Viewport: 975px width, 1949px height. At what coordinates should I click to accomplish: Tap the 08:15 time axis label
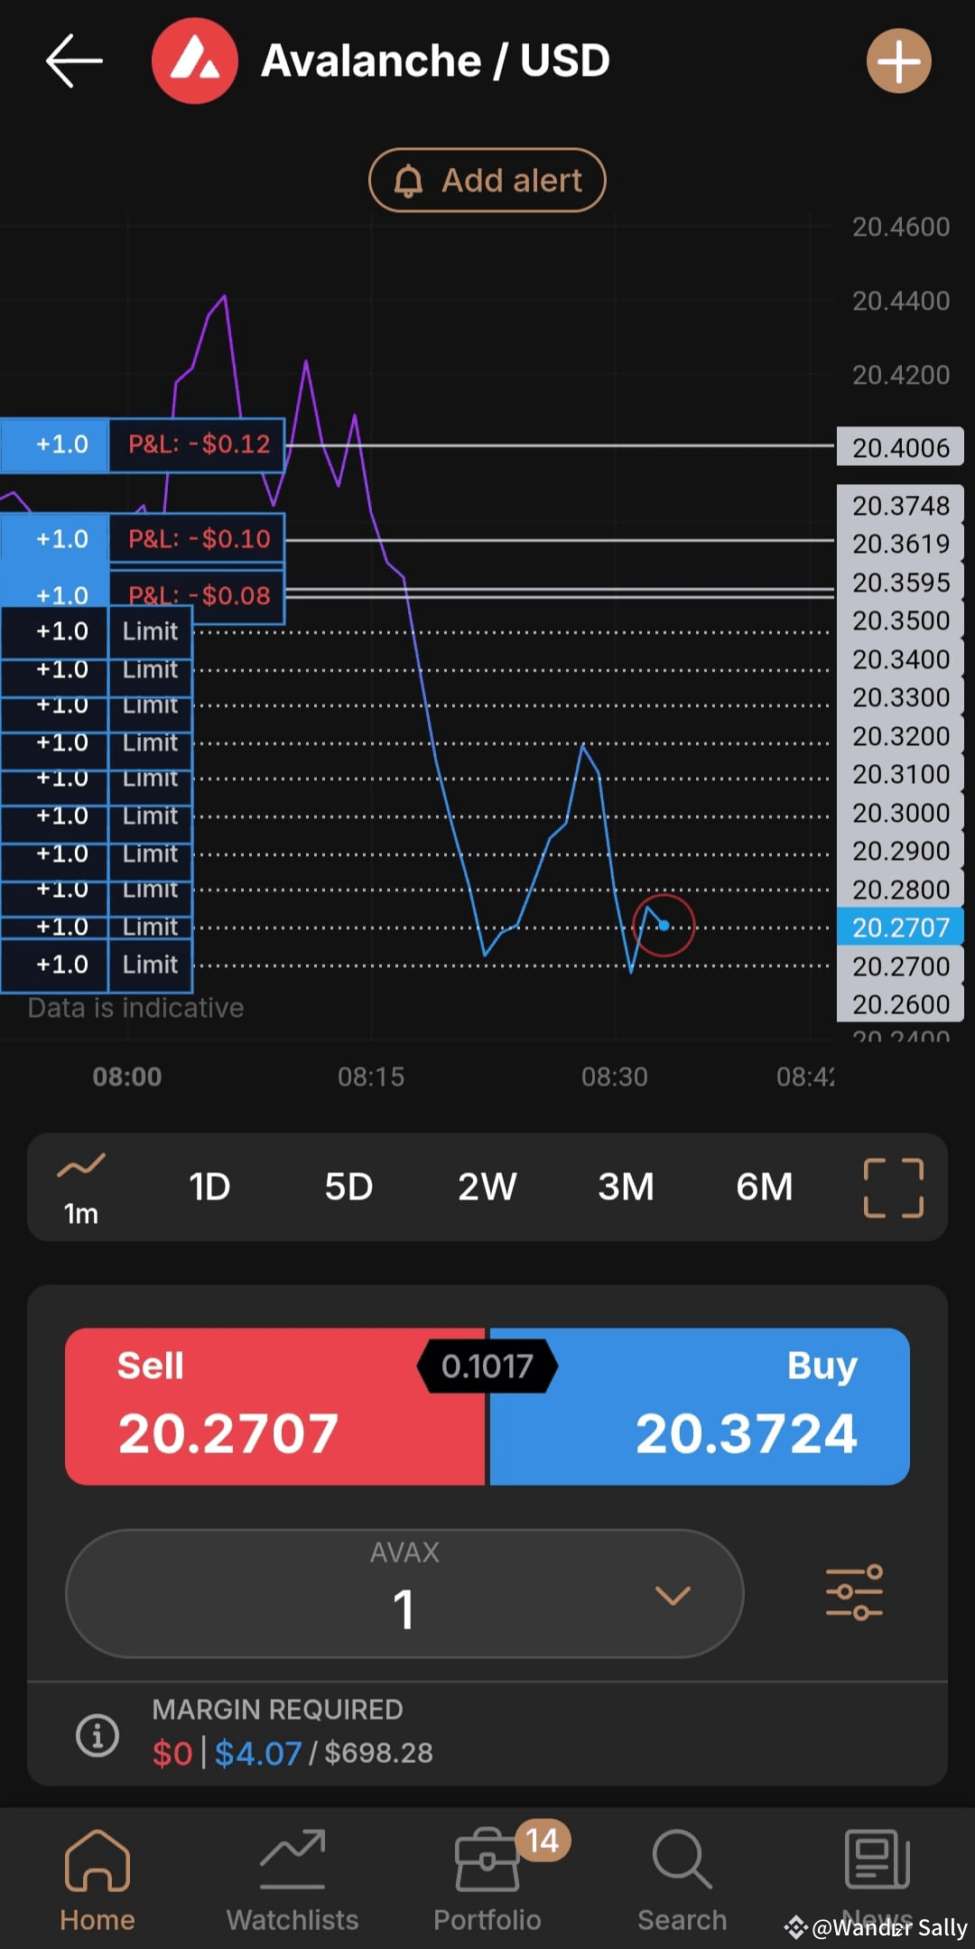click(371, 1077)
